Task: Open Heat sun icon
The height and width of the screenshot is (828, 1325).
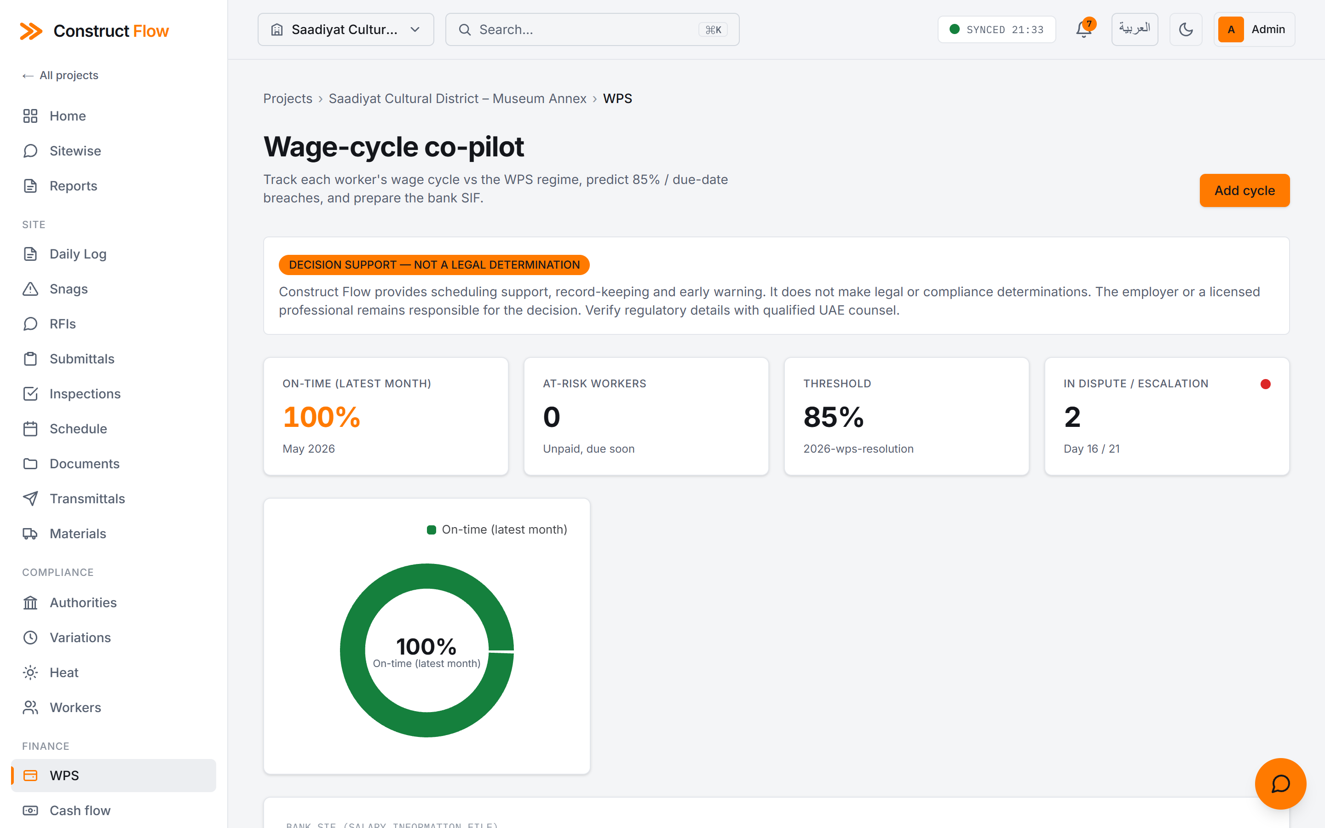Action: tap(30, 673)
